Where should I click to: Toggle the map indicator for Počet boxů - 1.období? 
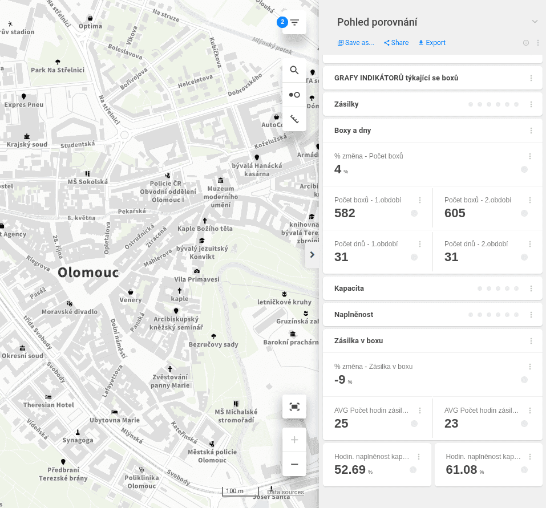(x=412, y=213)
